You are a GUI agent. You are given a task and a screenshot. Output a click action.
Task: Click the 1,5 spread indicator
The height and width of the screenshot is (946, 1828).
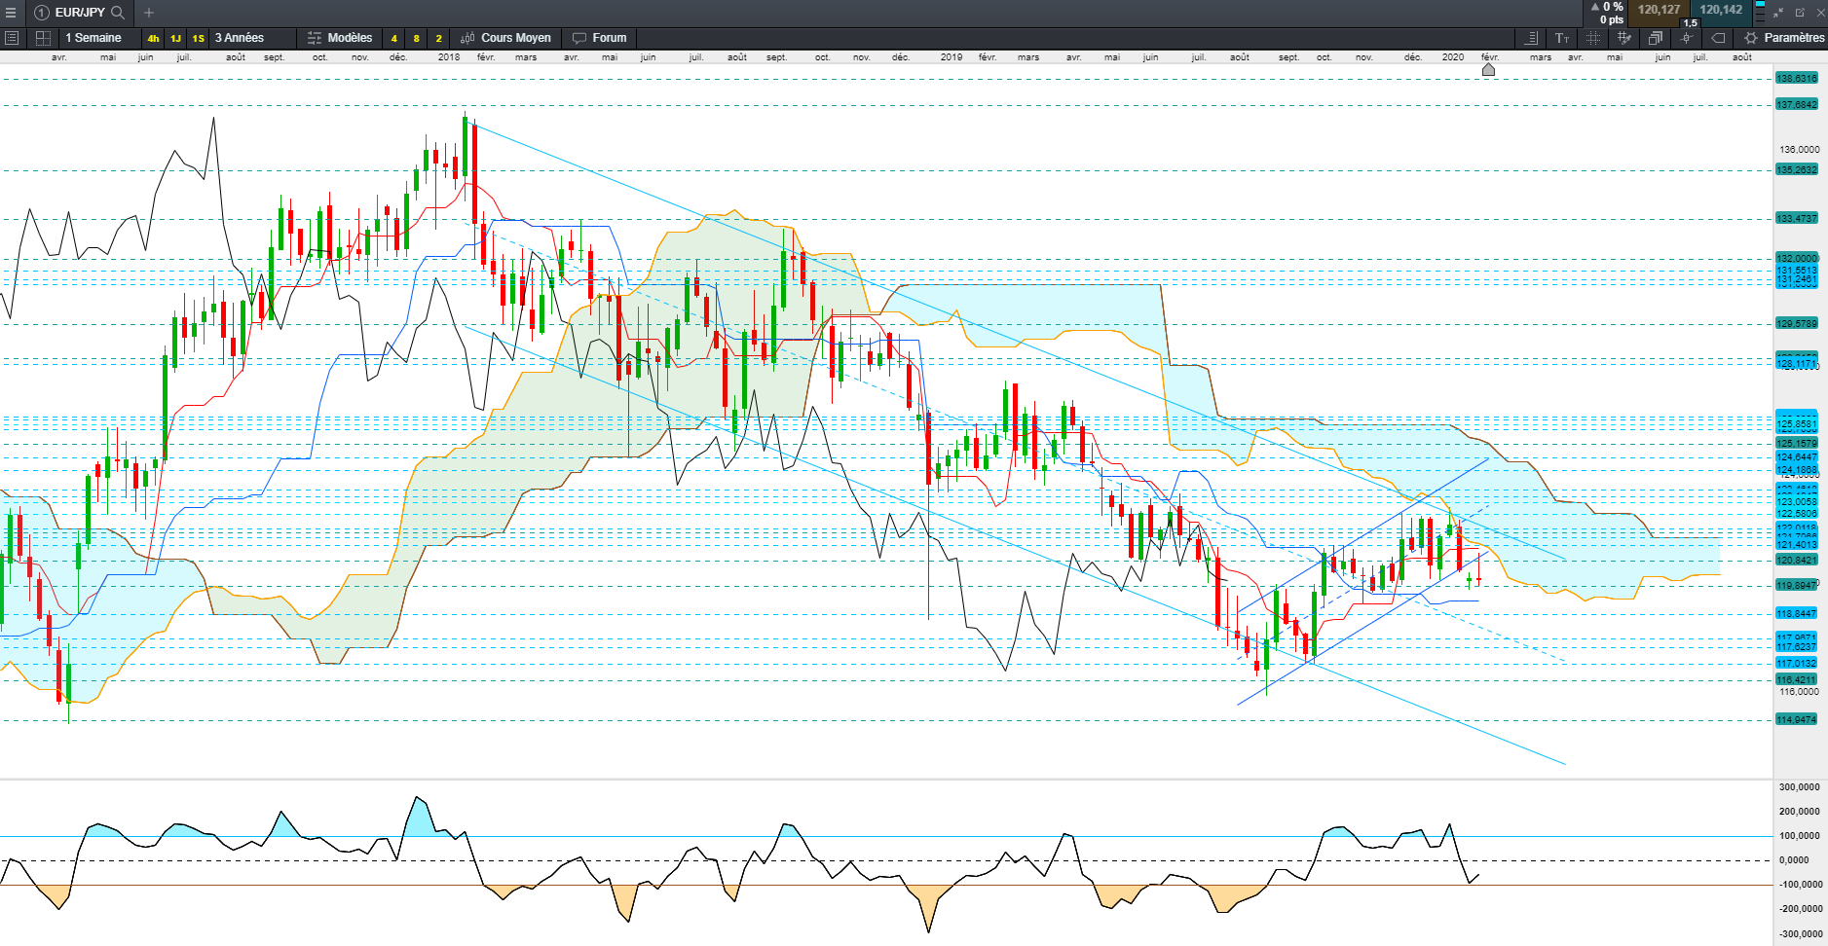coord(1690,22)
